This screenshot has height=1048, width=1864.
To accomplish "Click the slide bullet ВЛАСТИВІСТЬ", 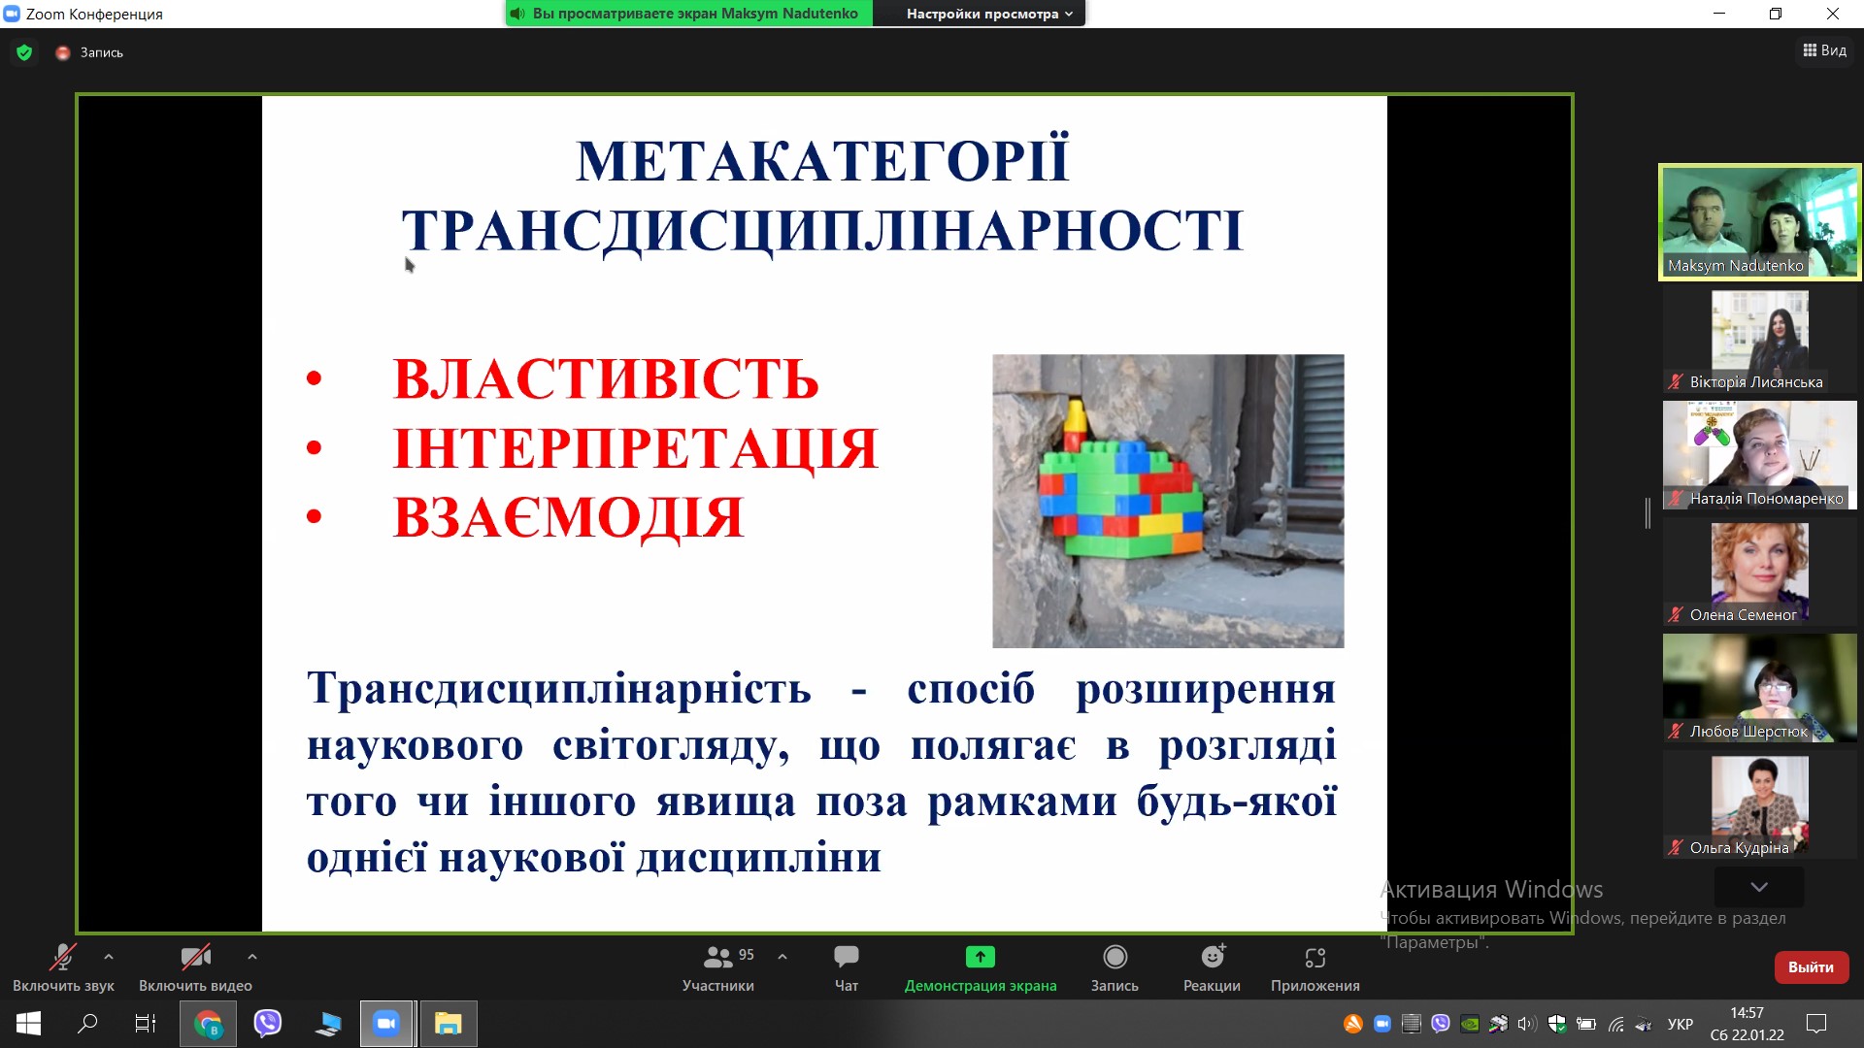I will point(606,378).
